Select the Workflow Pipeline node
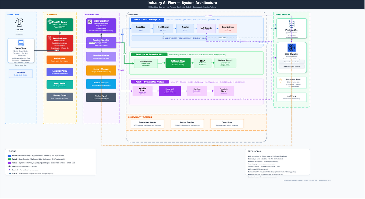Screen dimensions: 365x199 tap(101, 57)
